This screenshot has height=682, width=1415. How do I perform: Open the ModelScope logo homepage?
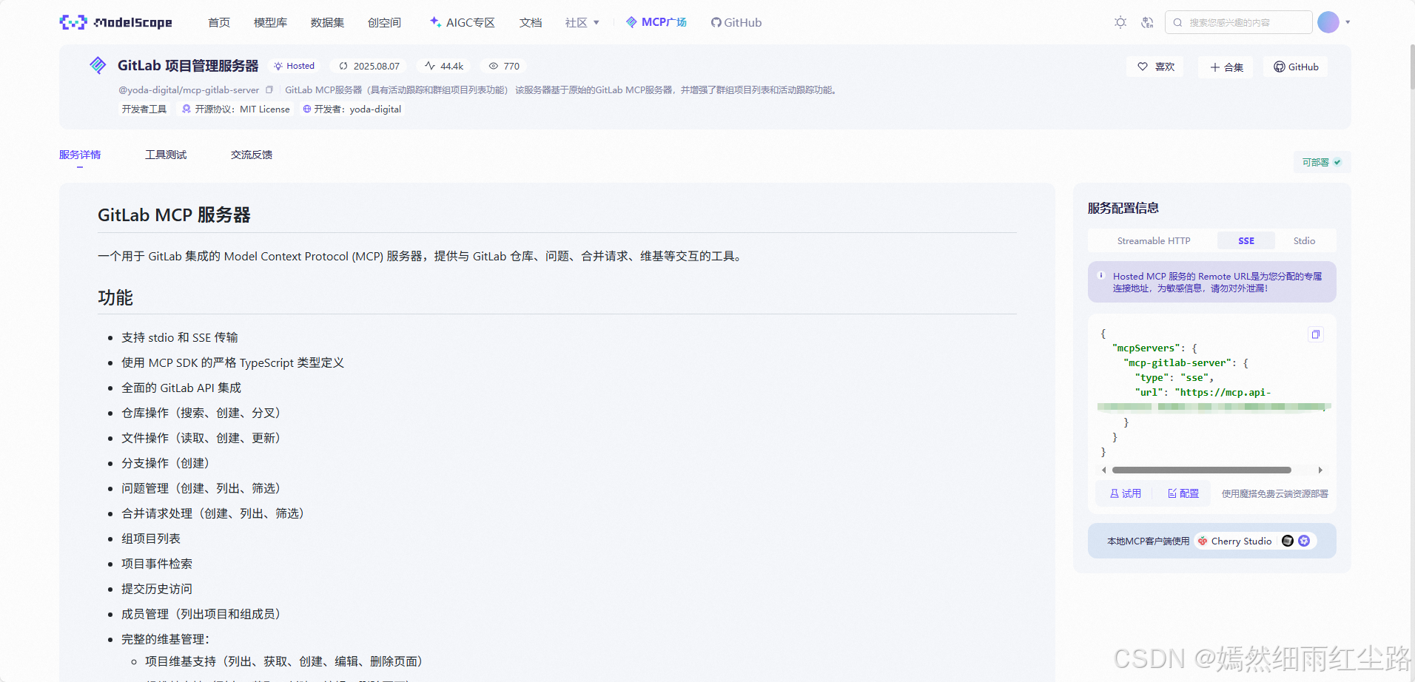click(x=115, y=22)
